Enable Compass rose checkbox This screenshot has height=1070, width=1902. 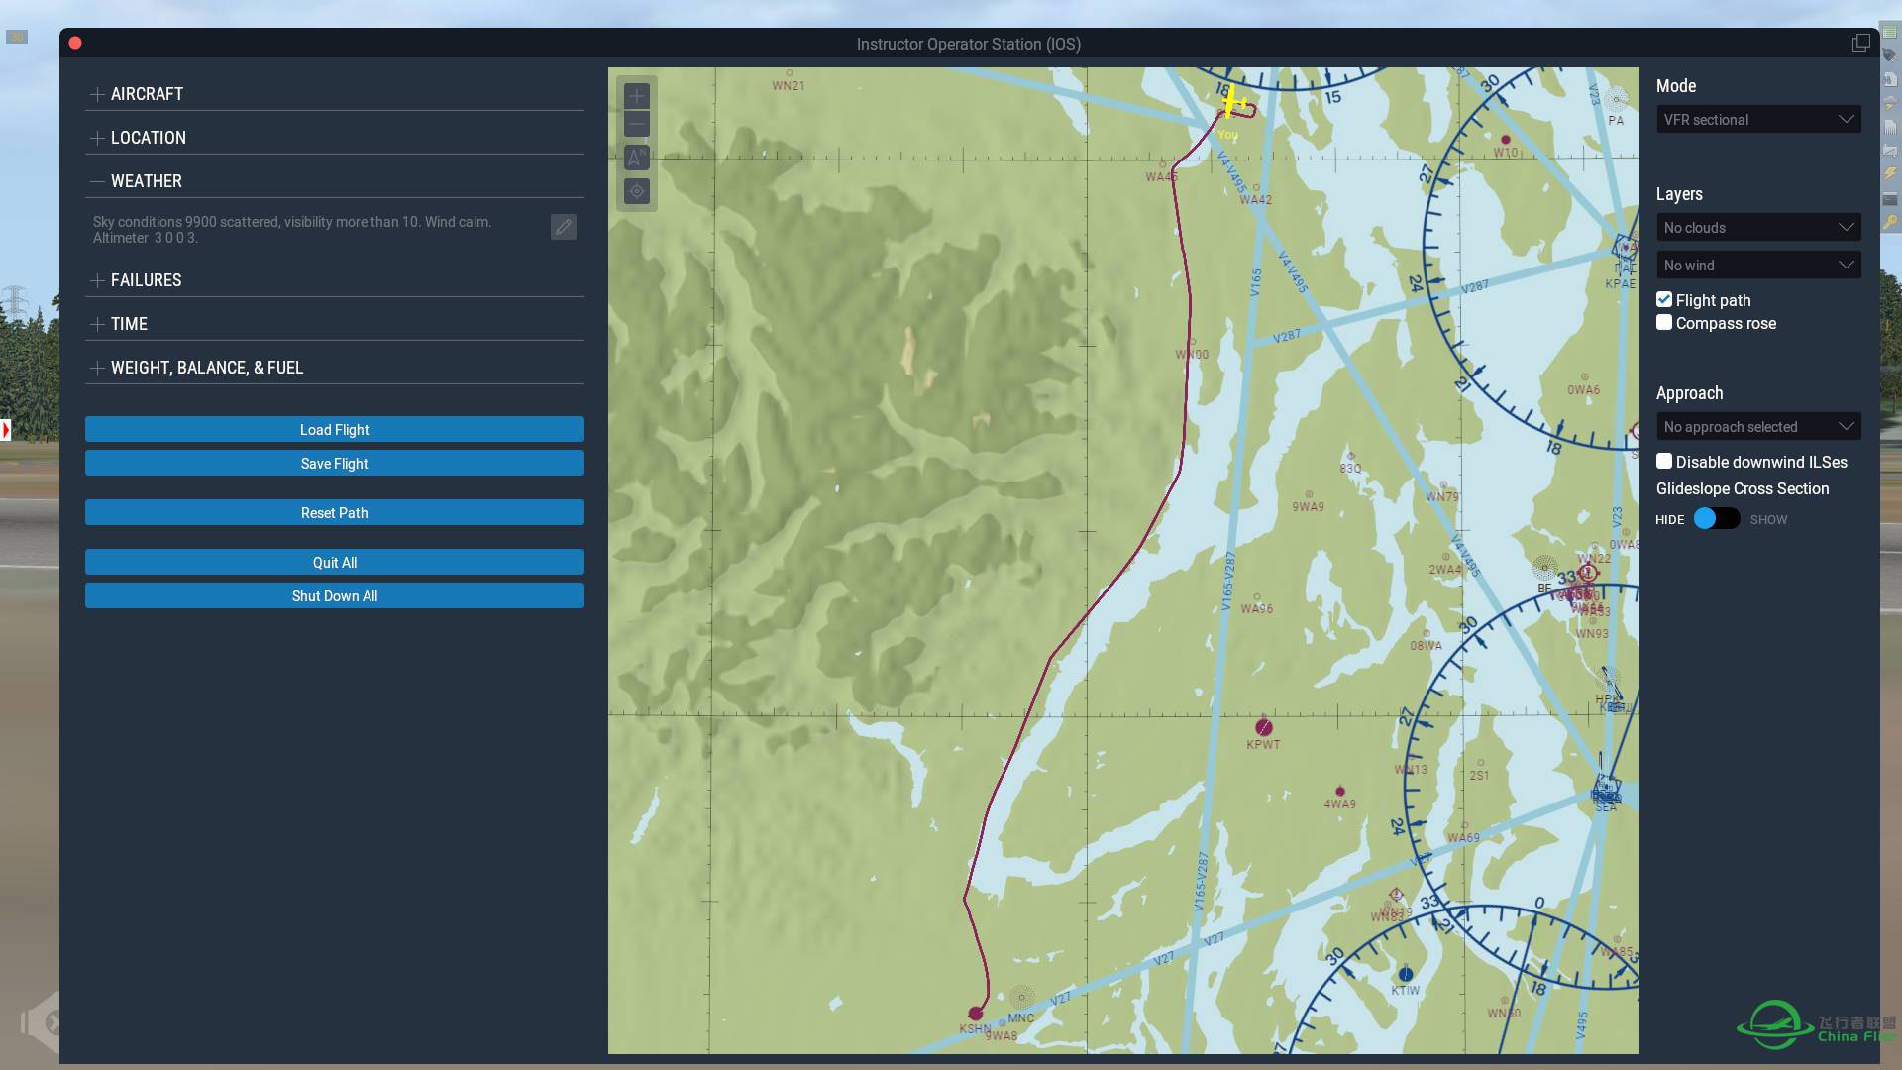point(1663,323)
